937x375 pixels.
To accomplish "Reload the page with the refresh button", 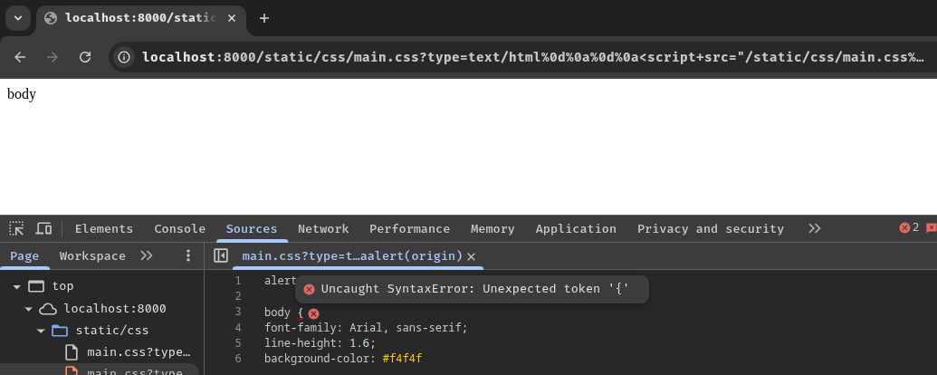I will point(85,57).
